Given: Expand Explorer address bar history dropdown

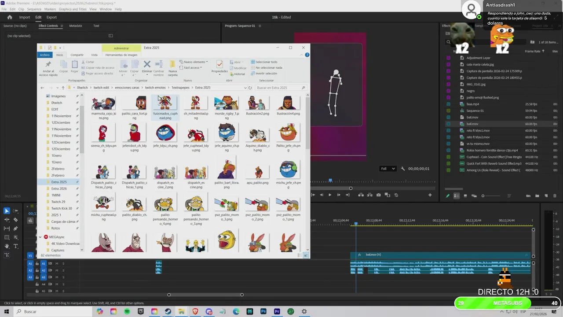Looking at the screenshot, I should tap(245, 88).
